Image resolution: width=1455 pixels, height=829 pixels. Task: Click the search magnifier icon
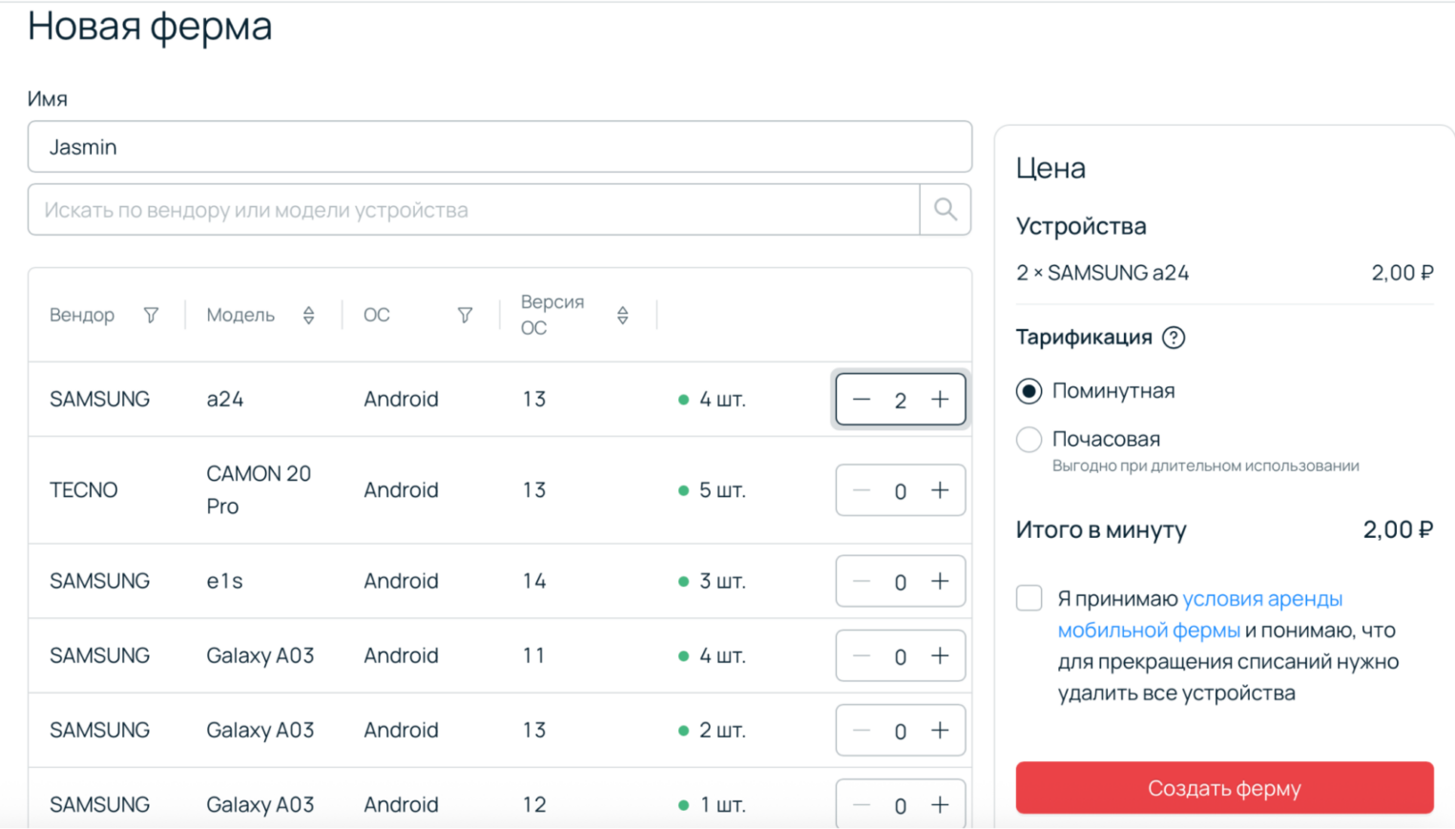point(945,210)
